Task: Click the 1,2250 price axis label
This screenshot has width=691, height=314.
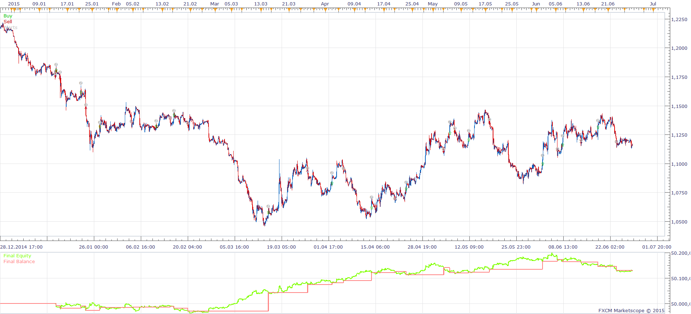Action: [679, 20]
